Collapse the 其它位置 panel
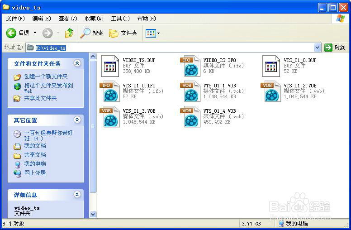Viewport: 351px width, 230px height. click(x=77, y=120)
